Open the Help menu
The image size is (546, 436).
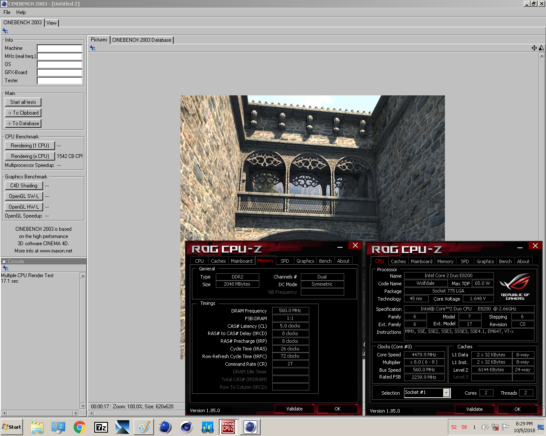[21, 12]
